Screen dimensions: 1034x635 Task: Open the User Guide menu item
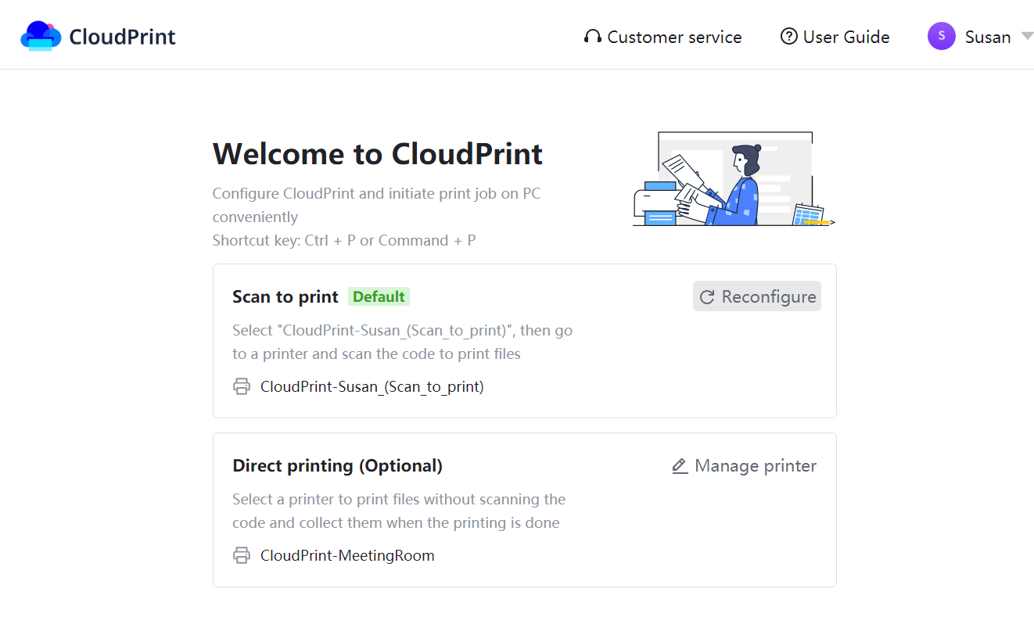click(846, 36)
